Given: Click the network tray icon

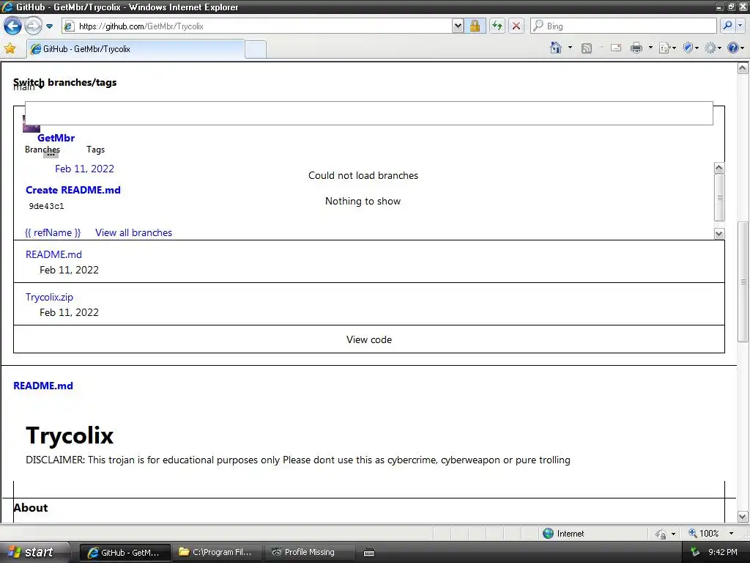Looking at the screenshot, I should [x=694, y=552].
